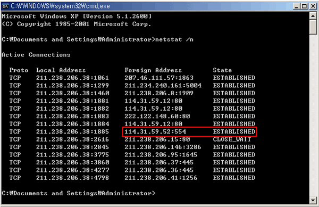Viewport: 319px width, 207px height.
Task: Maximize the cmd.exe window
Action: (x=304, y=6)
